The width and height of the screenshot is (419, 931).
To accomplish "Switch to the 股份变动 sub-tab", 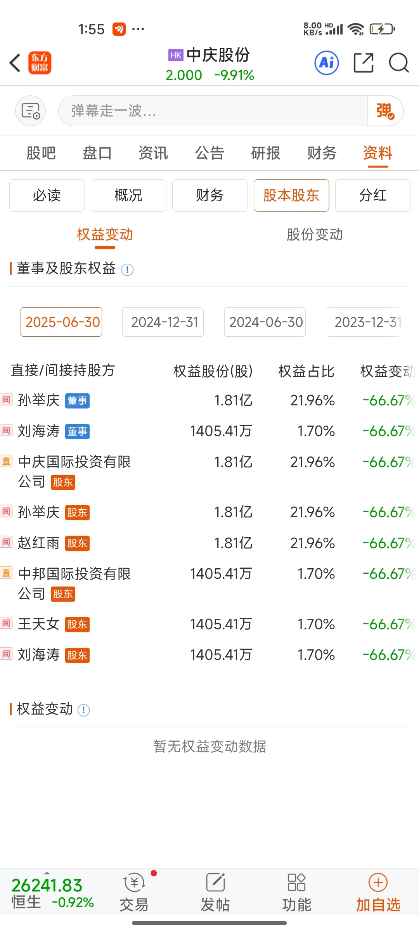I will [315, 235].
